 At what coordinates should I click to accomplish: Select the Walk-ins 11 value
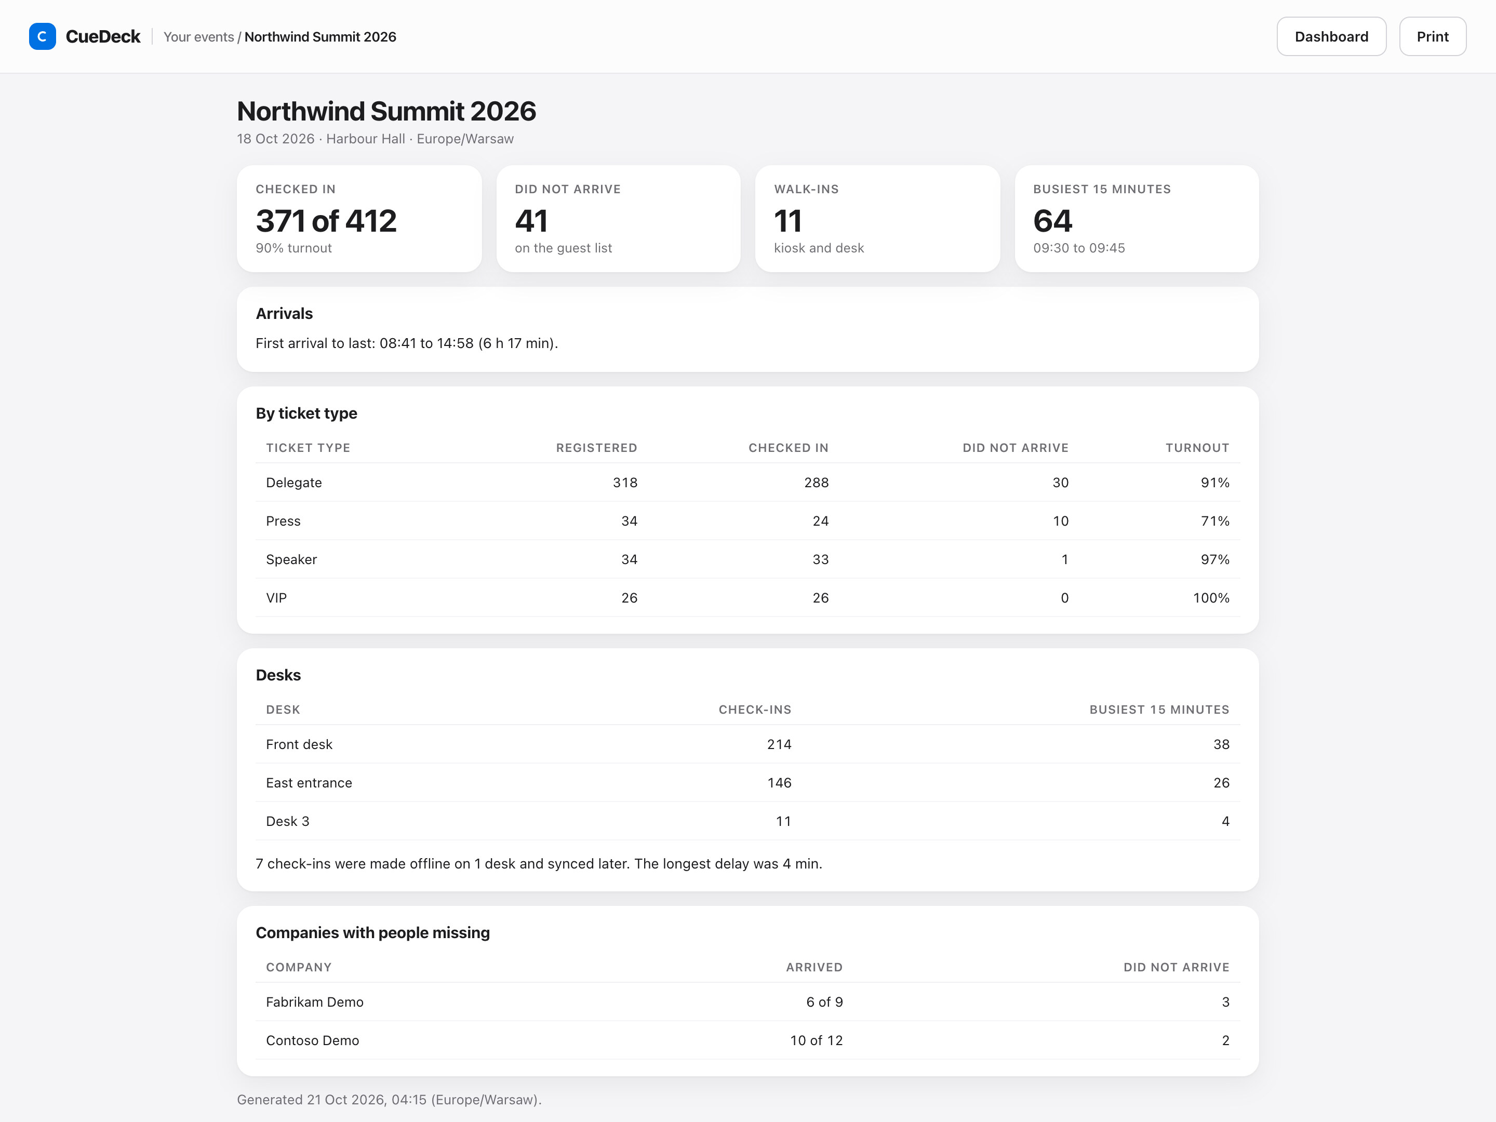(788, 220)
